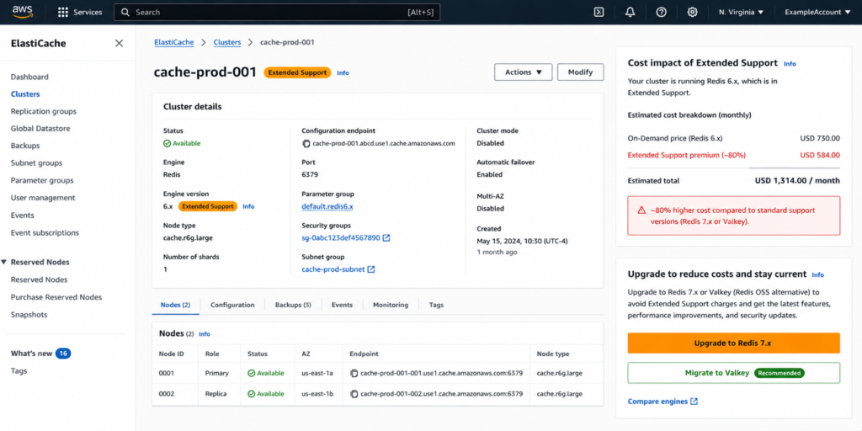The width and height of the screenshot is (862, 431).
Task: Open Snapshots in sidebar
Action: point(29,315)
